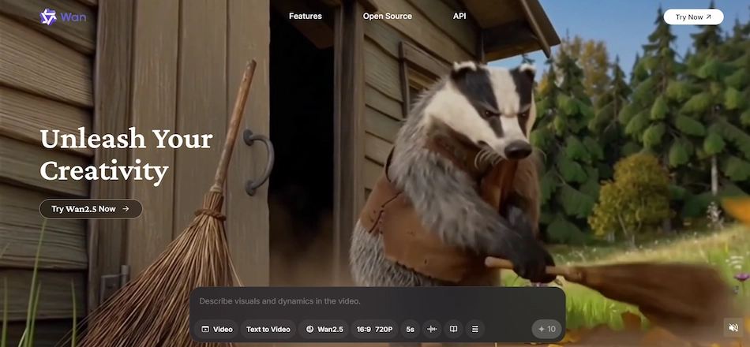This screenshot has height=347, width=750.
Task: Select API from the top navigation
Action: click(459, 17)
